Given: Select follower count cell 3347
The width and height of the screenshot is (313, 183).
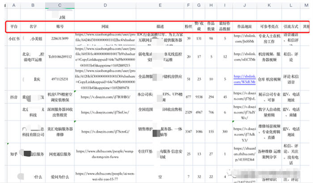Looking at the screenshot, I should coord(188,132).
